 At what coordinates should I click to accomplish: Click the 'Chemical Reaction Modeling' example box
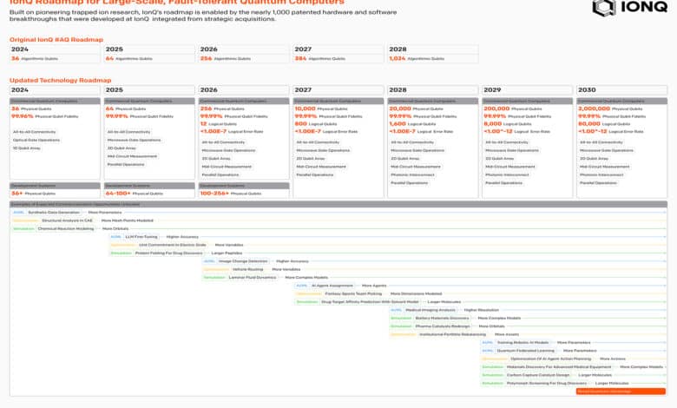(66, 229)
